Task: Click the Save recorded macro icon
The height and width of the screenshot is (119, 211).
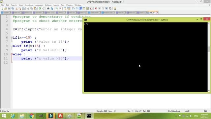Action: pyautogui.click(x=110, y=9)
